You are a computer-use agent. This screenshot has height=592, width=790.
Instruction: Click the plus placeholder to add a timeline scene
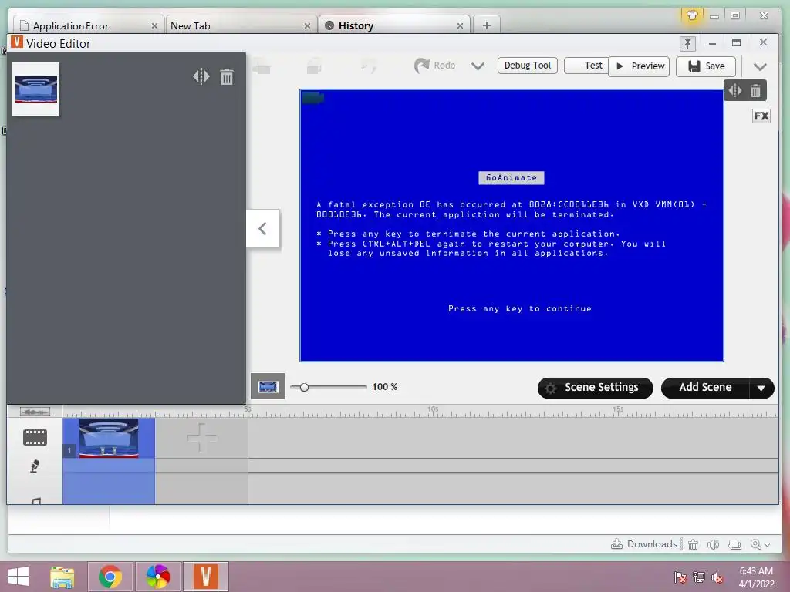tap(201, 438)
